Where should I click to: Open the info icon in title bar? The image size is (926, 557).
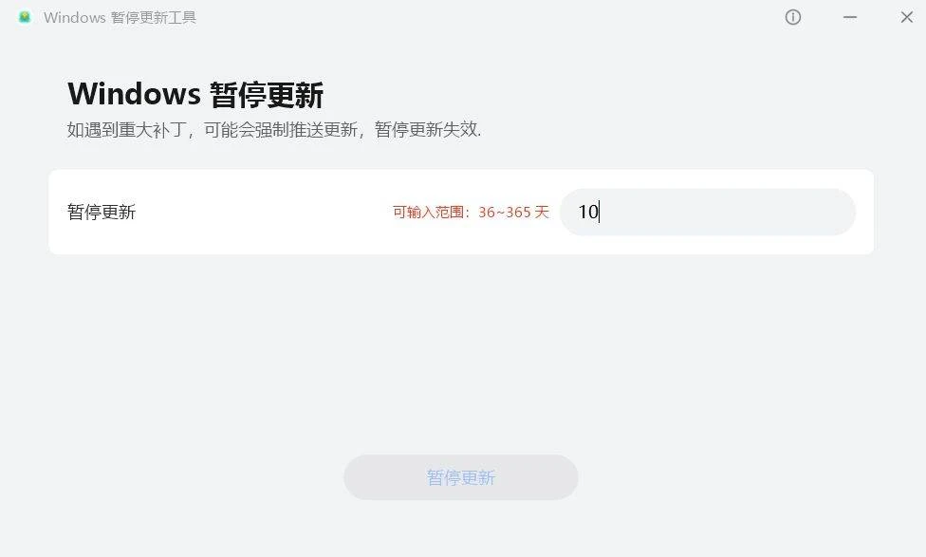[x=792, y=17]
